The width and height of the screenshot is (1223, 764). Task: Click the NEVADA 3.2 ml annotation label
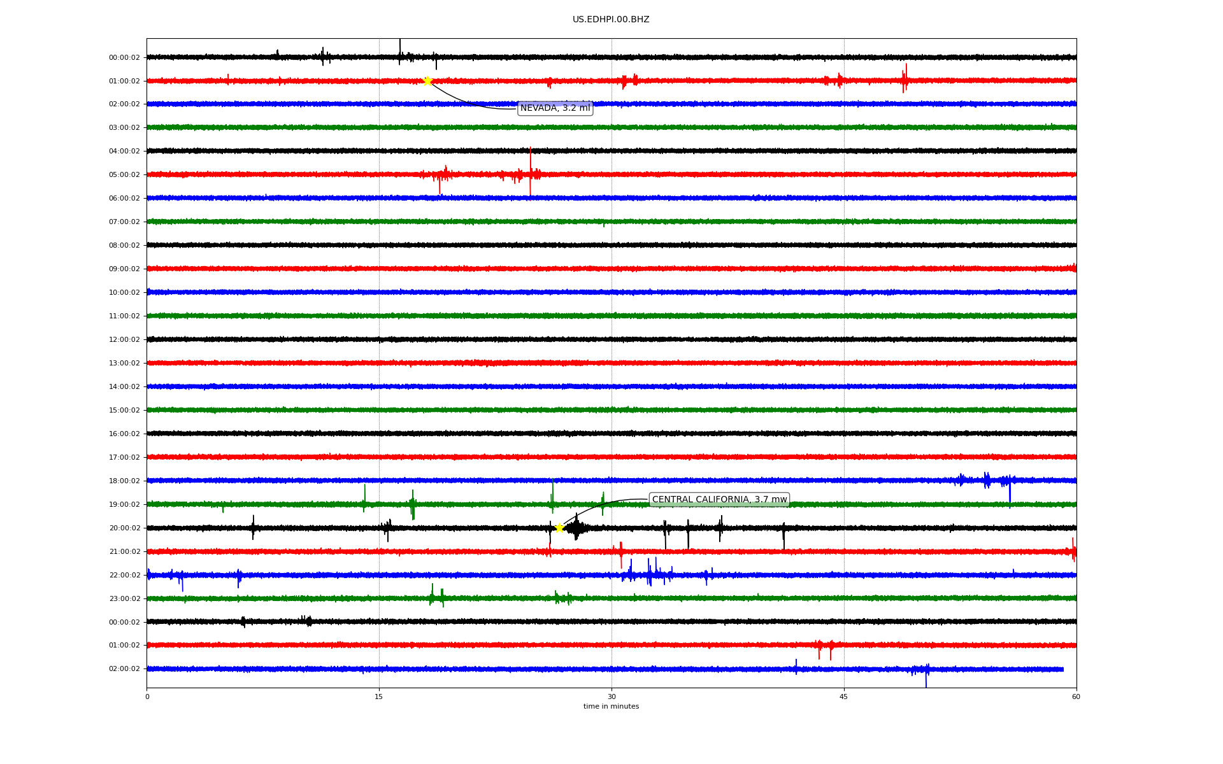pos(555,108)
